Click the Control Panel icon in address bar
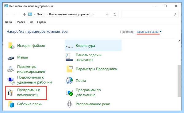The image size is (184, 113). tap(30, 14)
